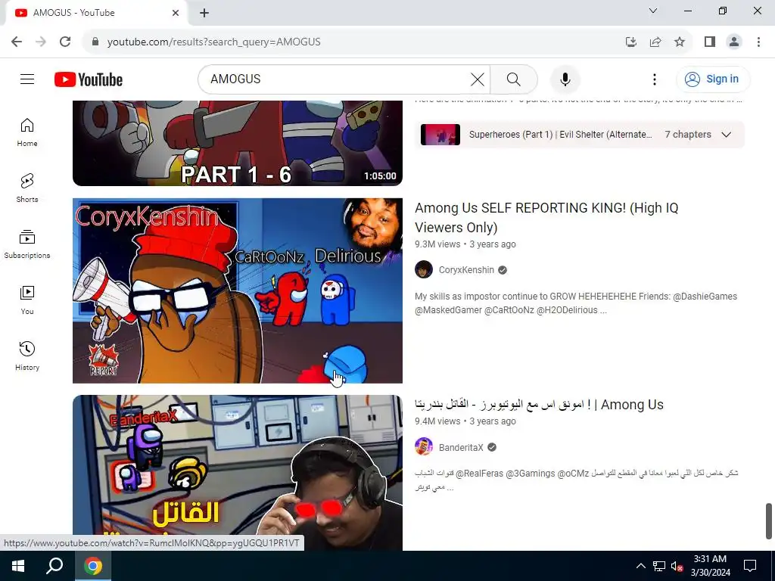This screenshot has width=775, height=581.
Task: Show hidden system tray icons
Action: click(640, 566)
